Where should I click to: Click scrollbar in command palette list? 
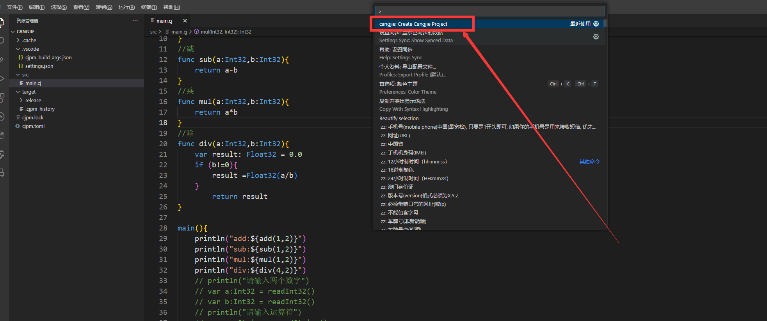coord(605,23)
